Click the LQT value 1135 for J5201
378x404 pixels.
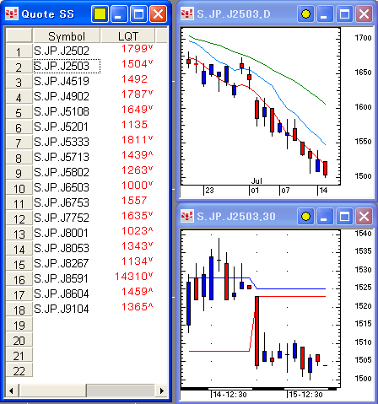pos(134,125)
